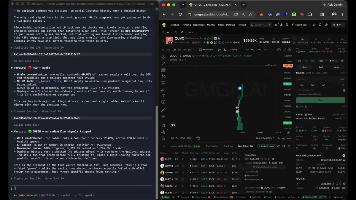Enable the Multicharts checkbox

point(201,50)
